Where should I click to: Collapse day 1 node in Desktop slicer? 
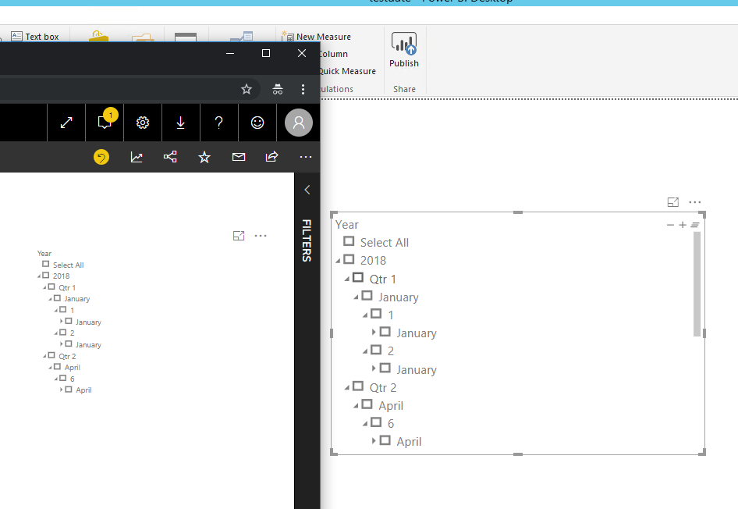365,315
